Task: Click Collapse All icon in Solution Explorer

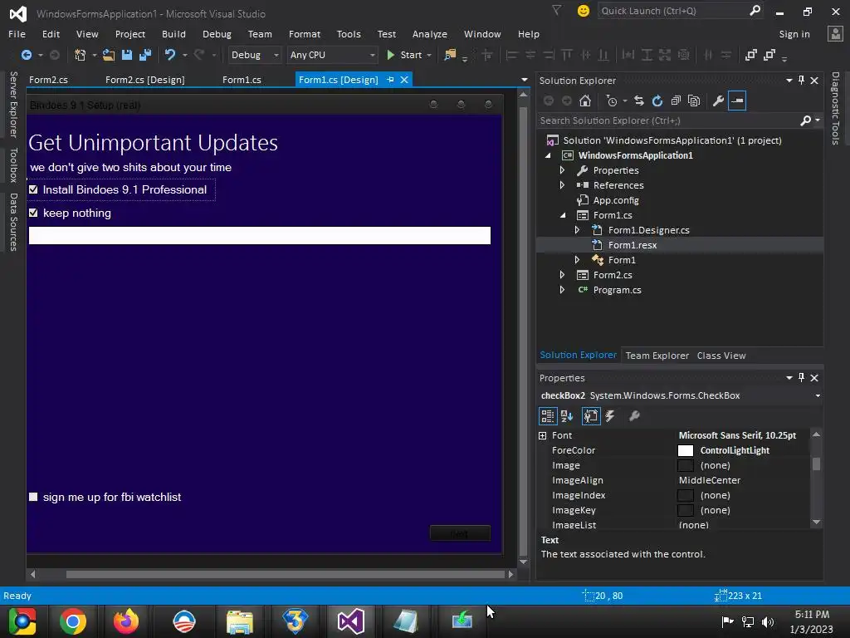Action: (676, 101)
